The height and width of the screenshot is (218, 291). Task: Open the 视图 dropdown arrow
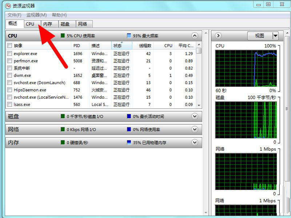(x=275, y=36)
